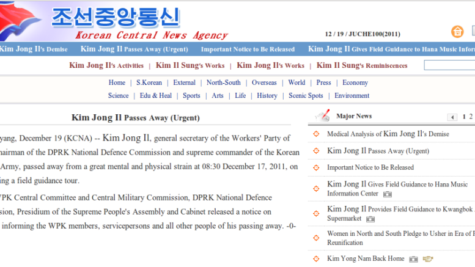Click camera icon beside Hana Music Information Center
Viewport: 475px width, 267px height.
387,194
